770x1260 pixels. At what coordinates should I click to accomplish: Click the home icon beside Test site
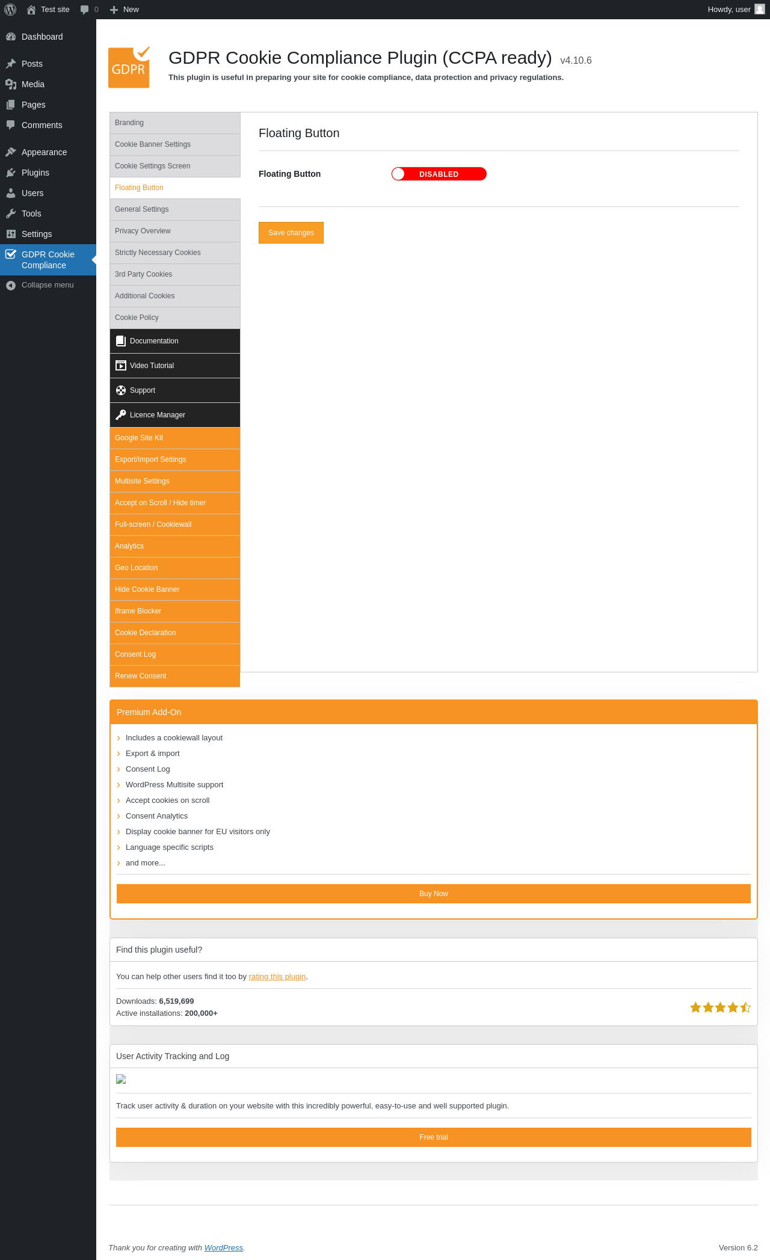point(31,10)
